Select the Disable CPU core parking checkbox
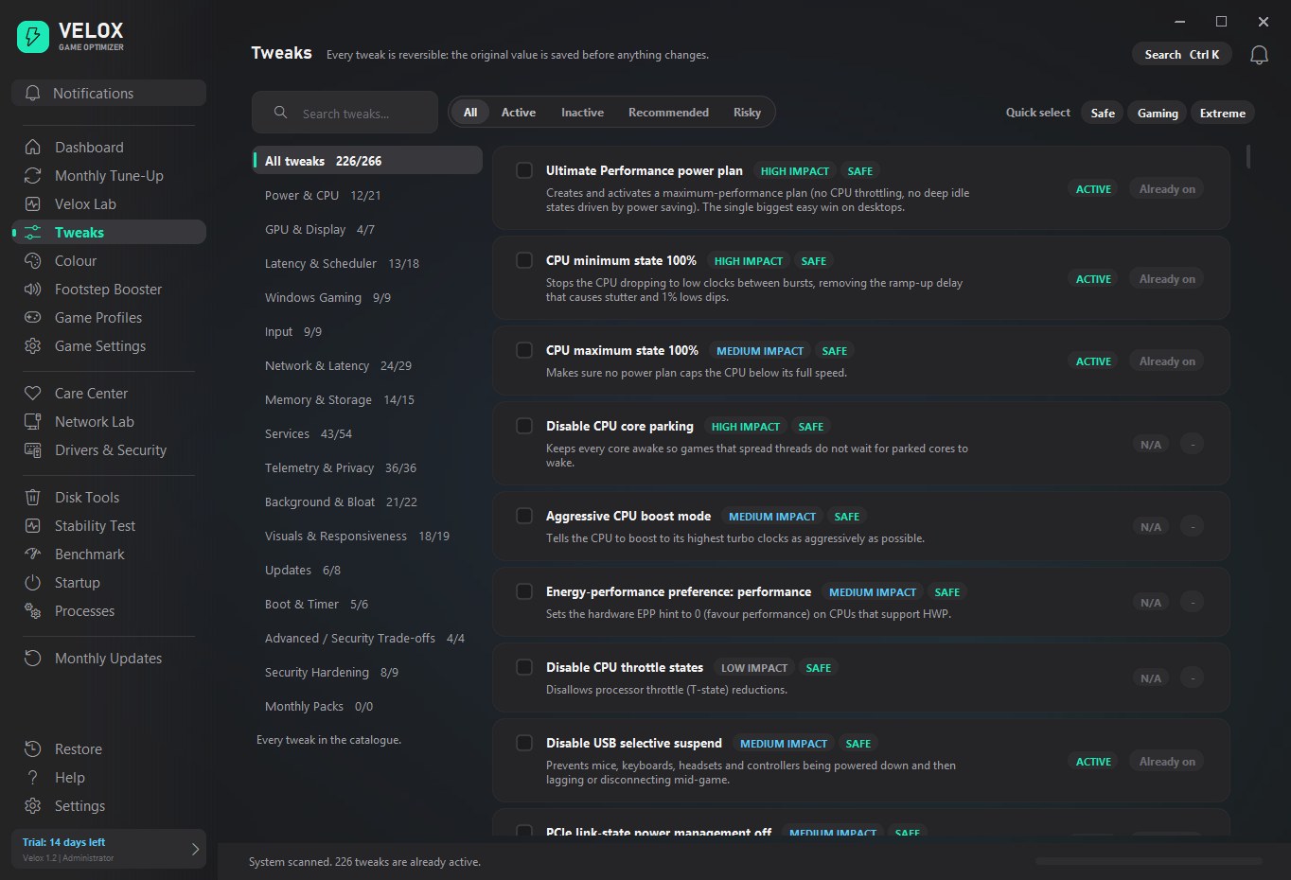The image size is (1291, 880). pos(524,426)
